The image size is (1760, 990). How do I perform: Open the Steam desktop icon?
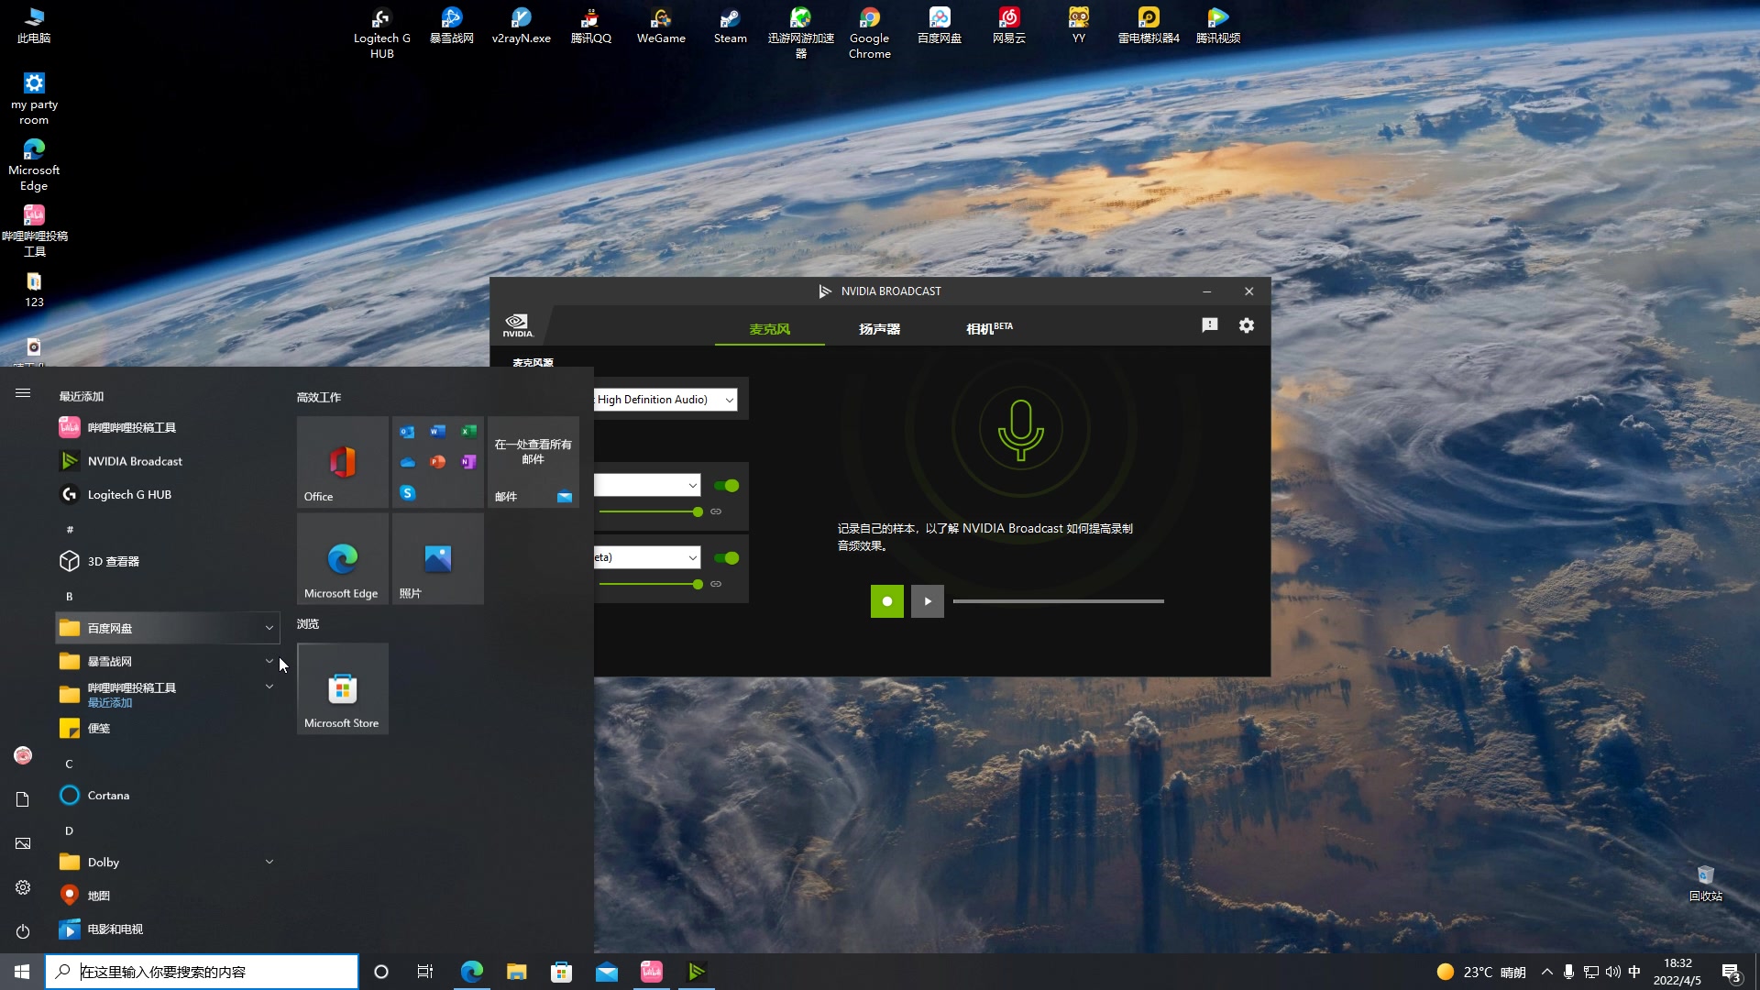tap(730, 26)
